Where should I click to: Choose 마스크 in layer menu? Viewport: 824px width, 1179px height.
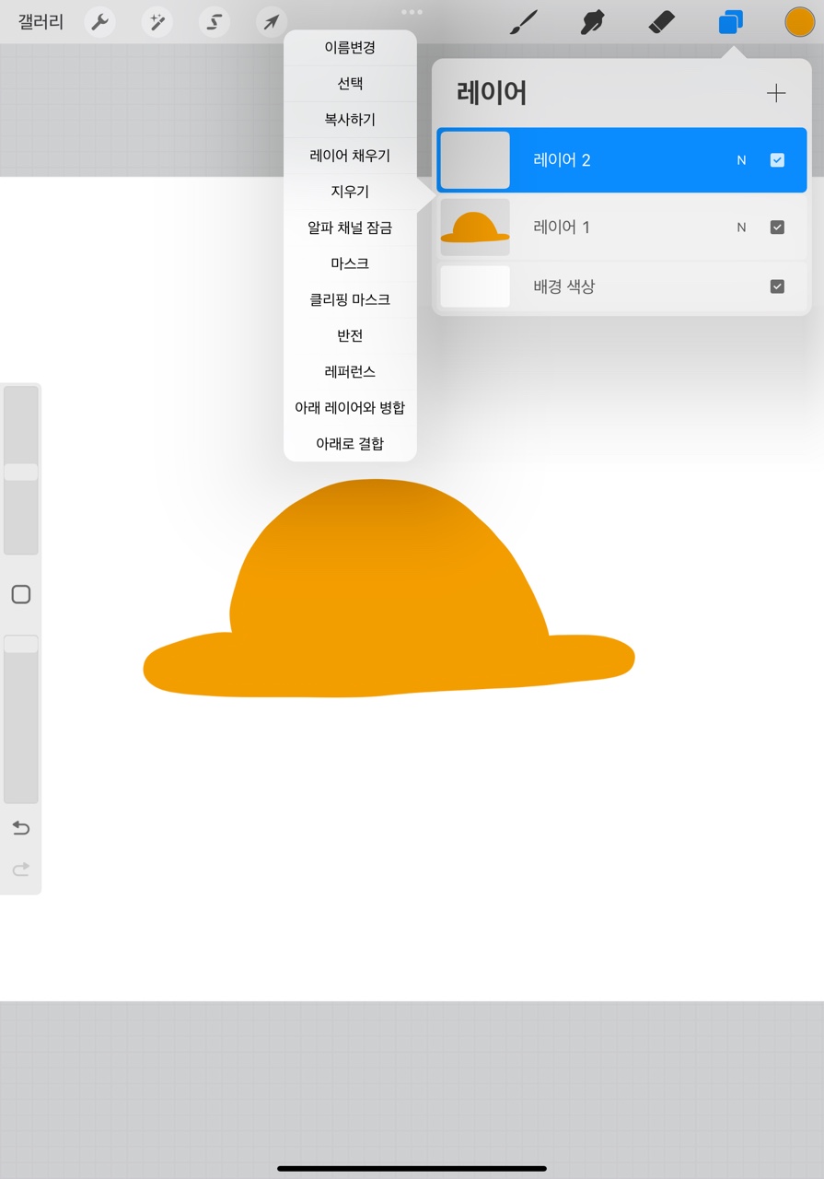coord(350,263)
